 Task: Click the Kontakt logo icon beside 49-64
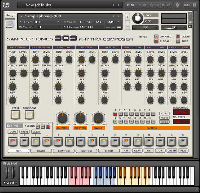(x=177, y=5)
